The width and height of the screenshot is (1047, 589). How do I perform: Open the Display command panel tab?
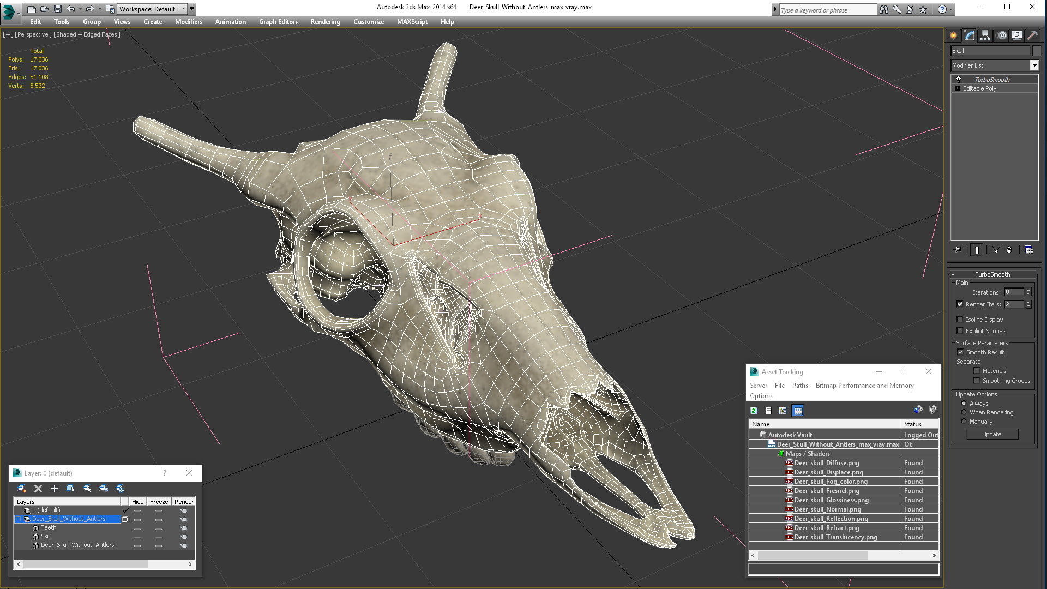pos(1017,35)
